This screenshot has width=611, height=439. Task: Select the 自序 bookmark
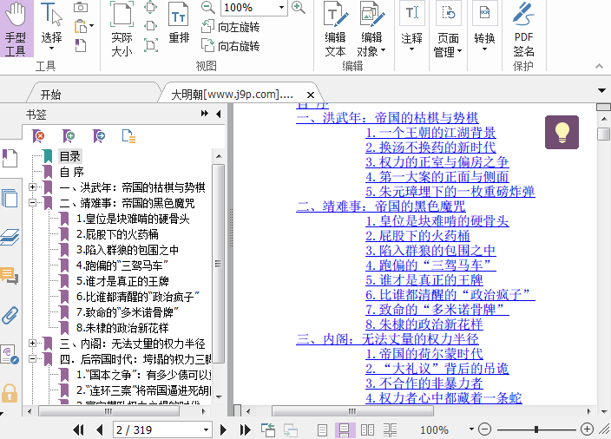tap(72, 172)
